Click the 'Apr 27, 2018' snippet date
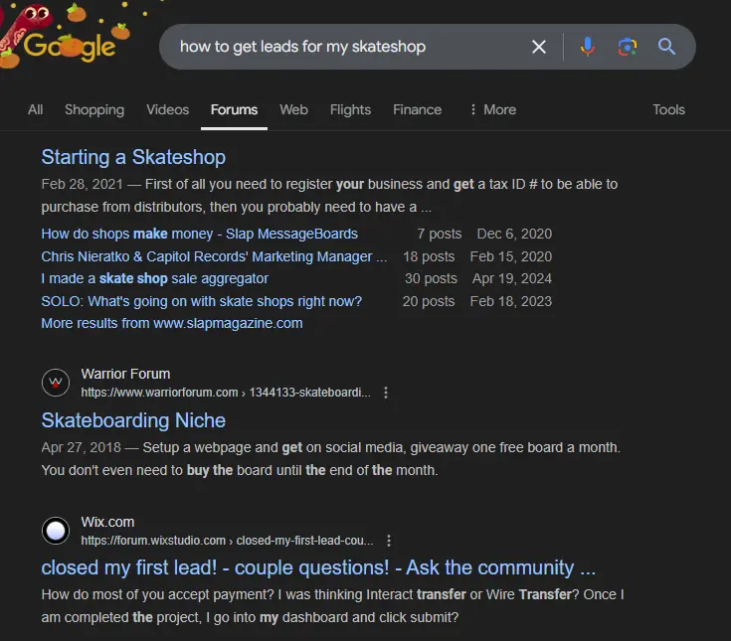This screenshot has height=641, width=731. [x=82, y=447]
